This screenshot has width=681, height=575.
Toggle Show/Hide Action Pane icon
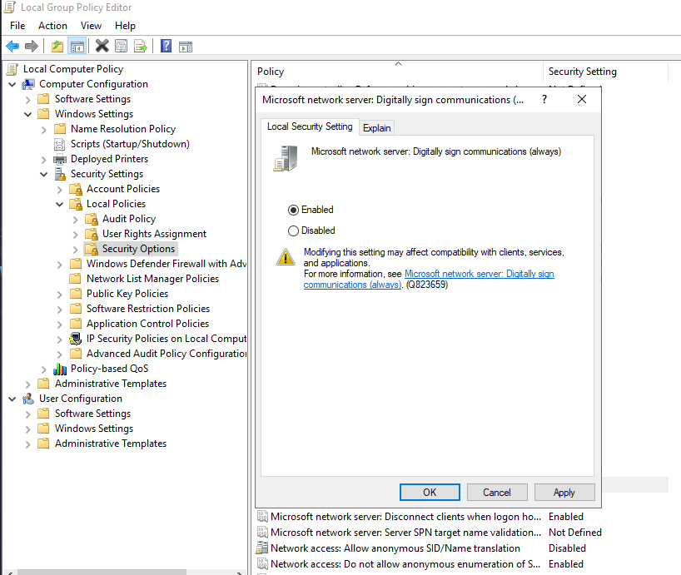[186, 47]
